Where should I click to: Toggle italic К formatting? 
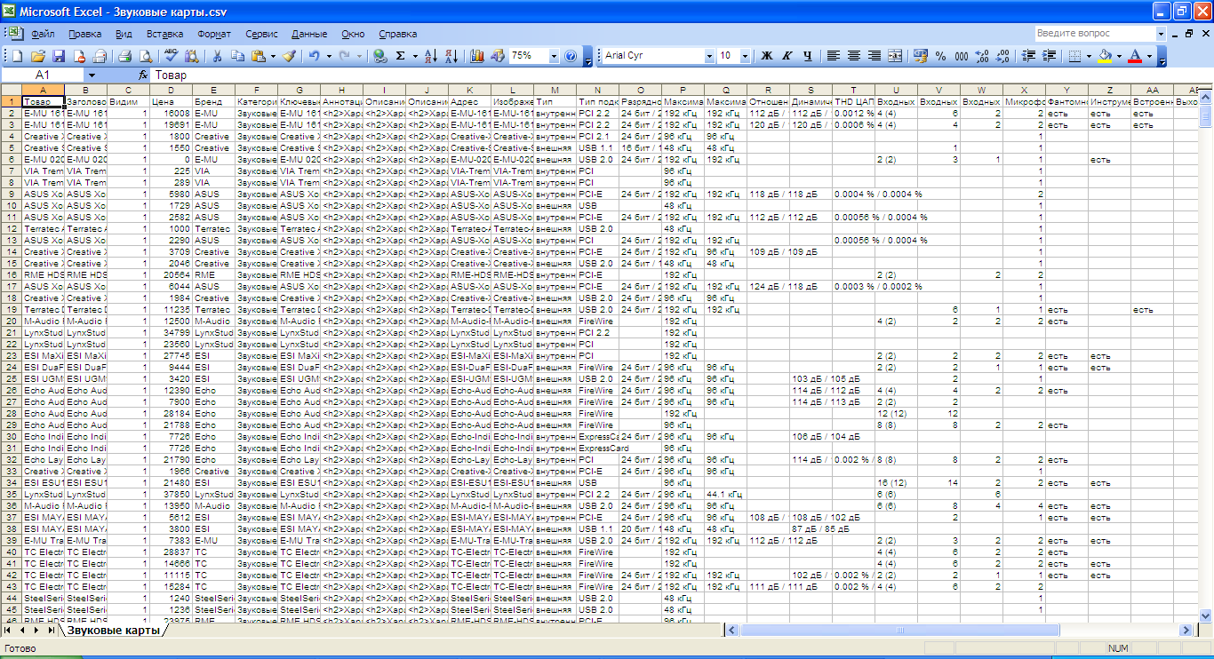point(787,56)
